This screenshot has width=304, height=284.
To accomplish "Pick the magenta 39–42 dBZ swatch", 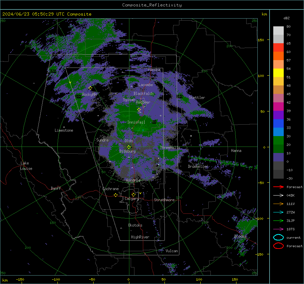I will (278, 106).
